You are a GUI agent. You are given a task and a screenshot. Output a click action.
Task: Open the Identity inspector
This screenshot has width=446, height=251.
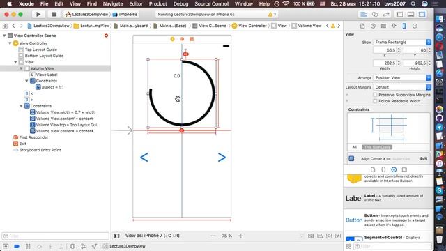click(x=383, y=26)
